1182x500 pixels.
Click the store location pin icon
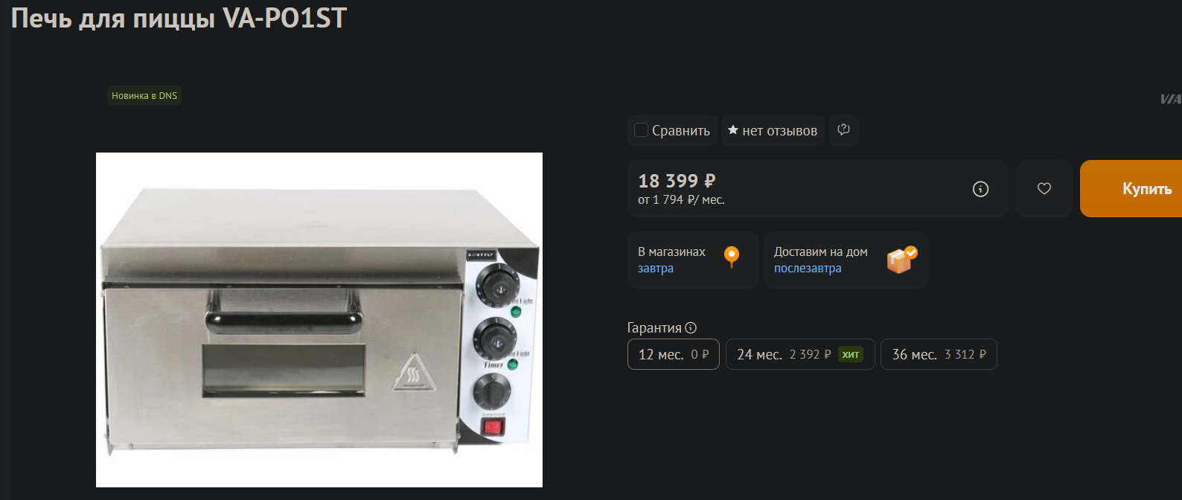point(732,257)
